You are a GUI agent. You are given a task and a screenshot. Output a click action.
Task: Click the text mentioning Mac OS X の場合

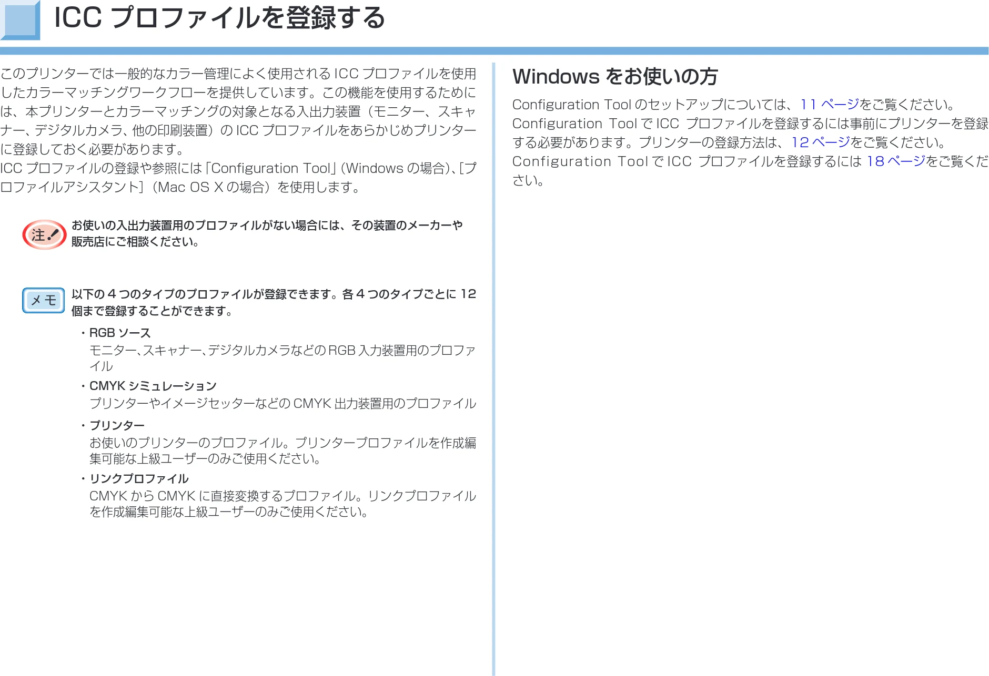click(x=180, y=187)
